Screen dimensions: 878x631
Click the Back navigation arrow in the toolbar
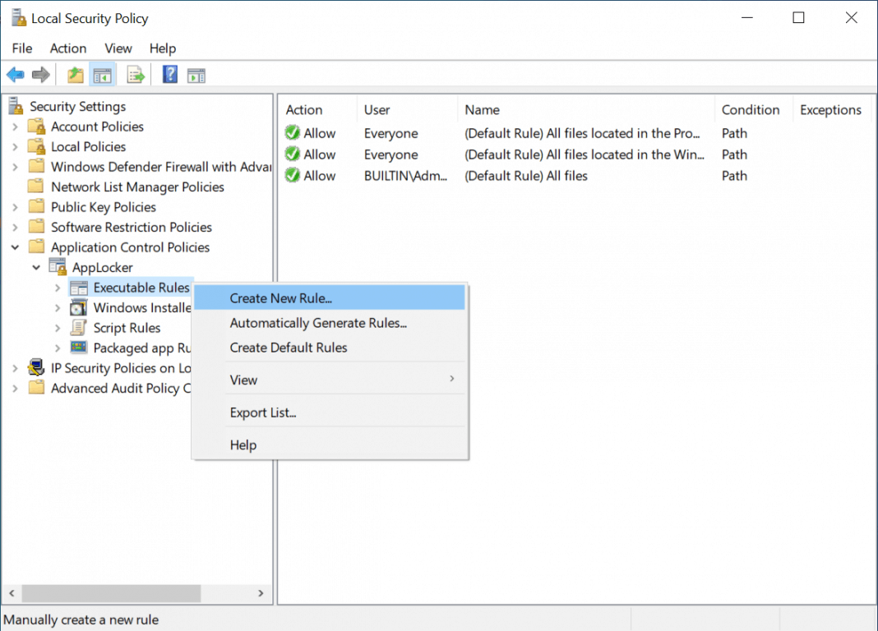(x=15, y=74)
